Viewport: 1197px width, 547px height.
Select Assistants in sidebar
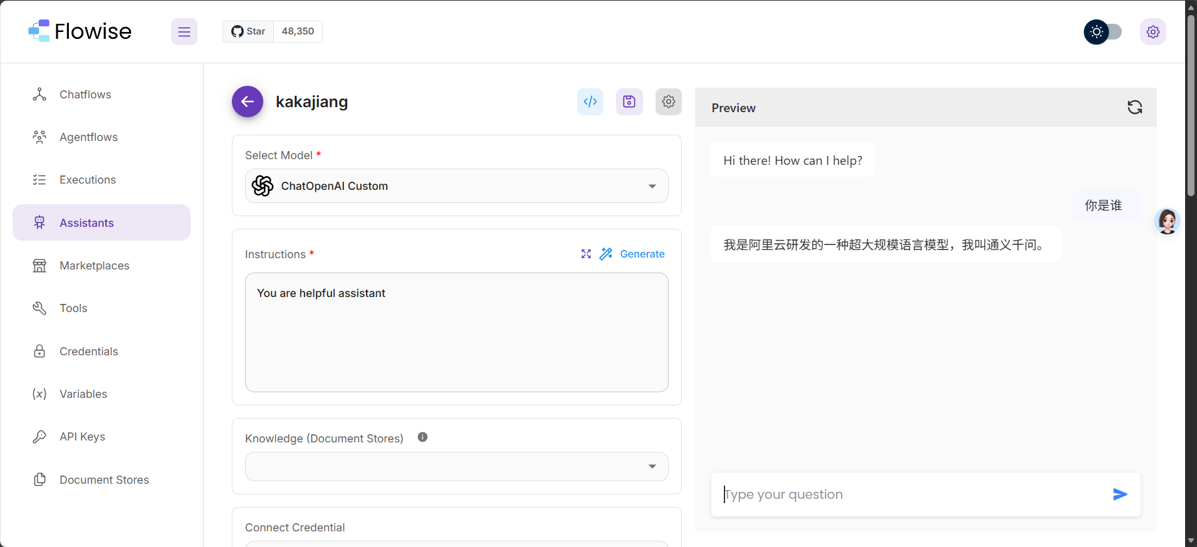pos(102,222)
